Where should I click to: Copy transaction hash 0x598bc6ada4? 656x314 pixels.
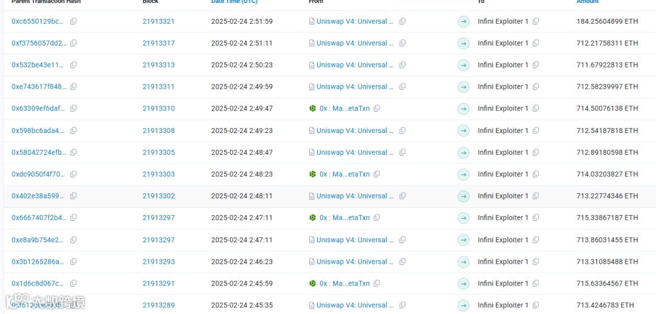pos(73,131)
